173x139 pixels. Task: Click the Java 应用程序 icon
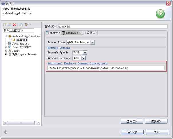pyautogui.click(x=10, y=47)
